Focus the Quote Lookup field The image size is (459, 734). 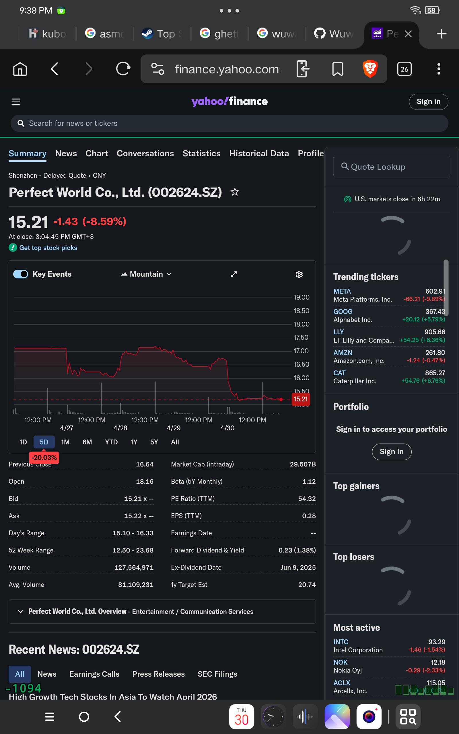[391, 167]
